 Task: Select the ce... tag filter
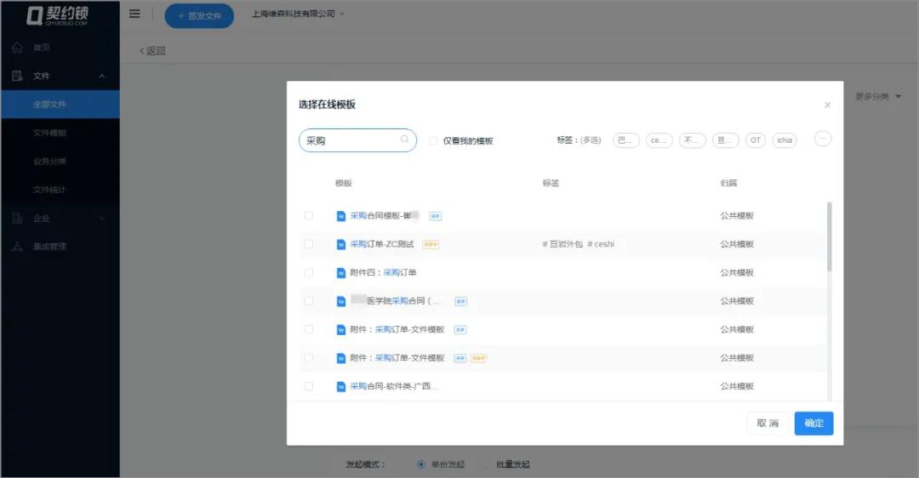point(659,140)
